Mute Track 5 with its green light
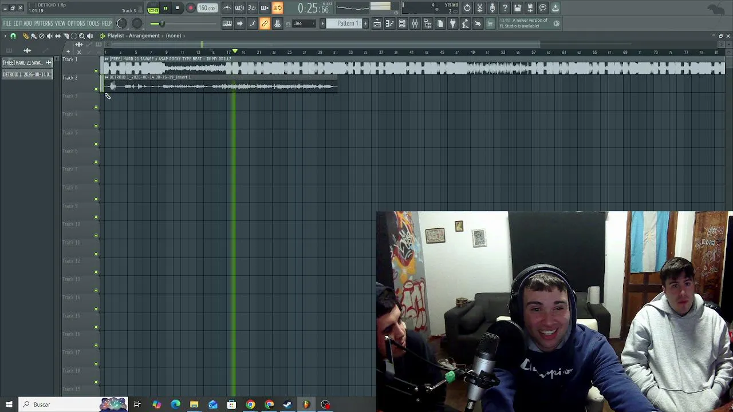This screenshot has height=412, width=733. [x=96, y=144]
